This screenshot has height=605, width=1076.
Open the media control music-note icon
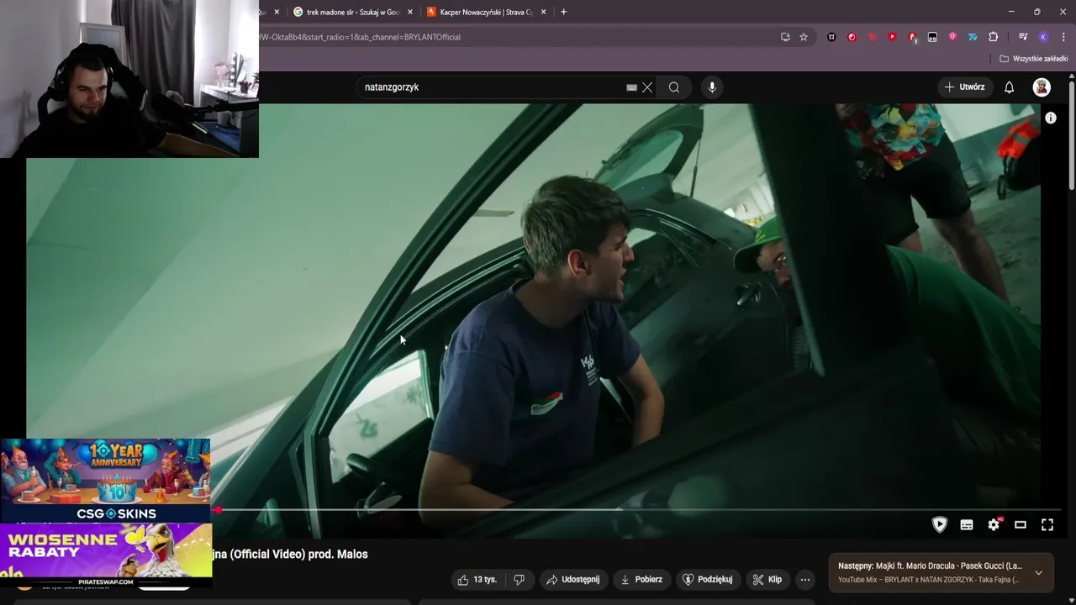(1023, 37)
